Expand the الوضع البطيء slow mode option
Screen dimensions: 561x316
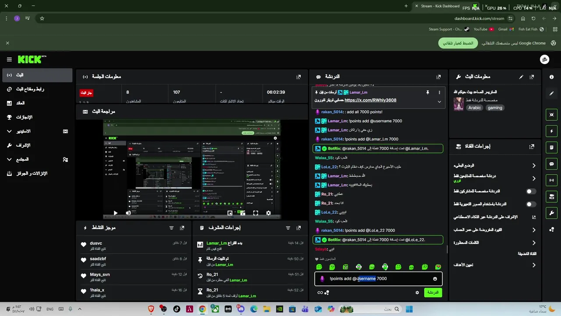(534, 165)
